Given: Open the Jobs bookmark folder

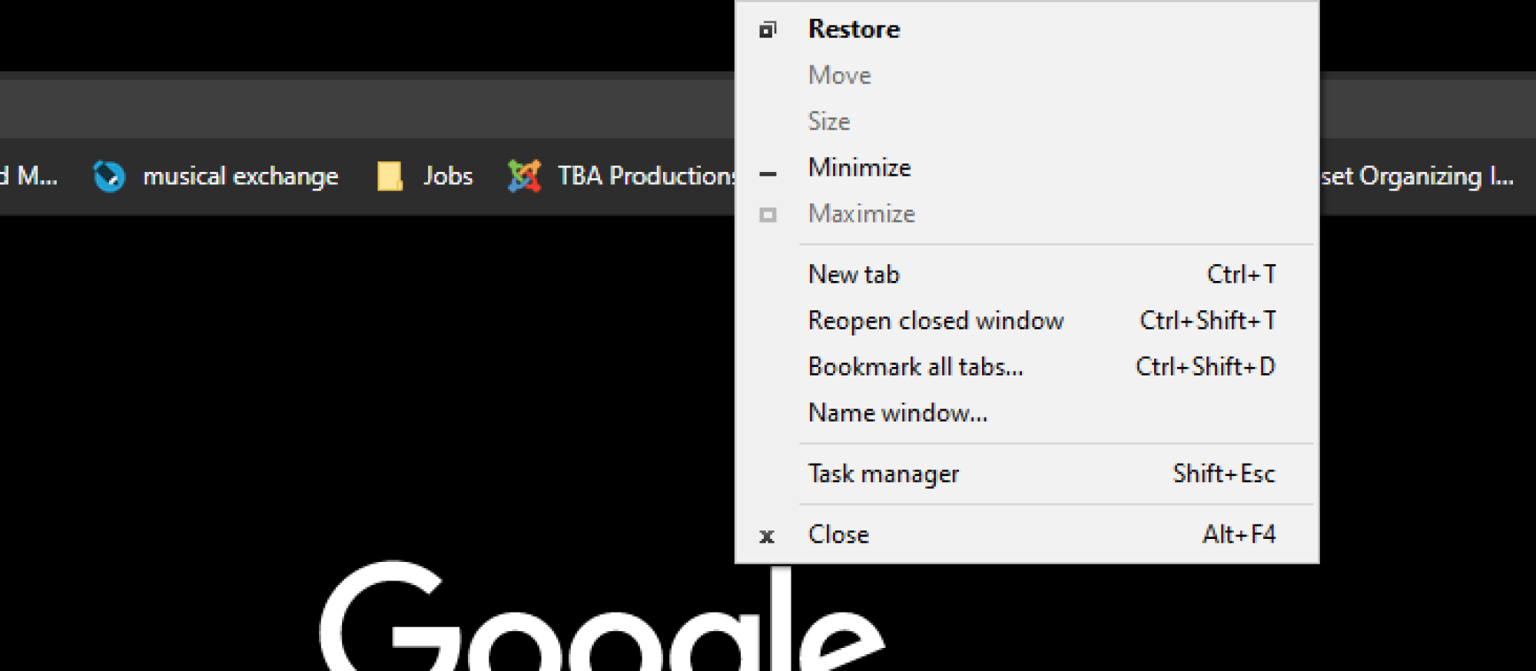Looking at the screenshot, I should (425, 177).
